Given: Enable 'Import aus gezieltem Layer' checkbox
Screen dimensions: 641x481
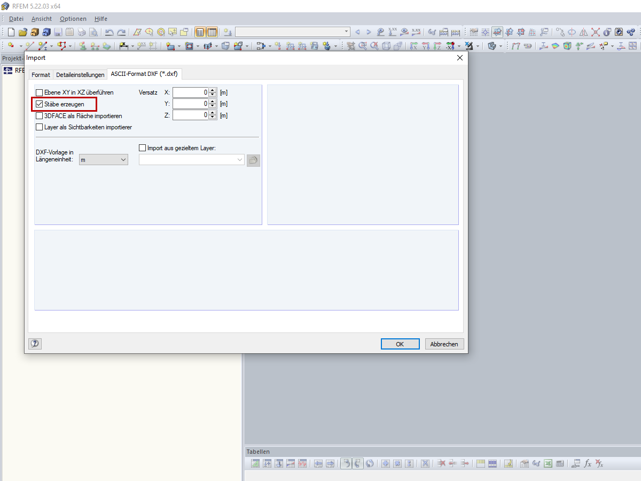Looking at the screenshot, I should pos(142,148).
